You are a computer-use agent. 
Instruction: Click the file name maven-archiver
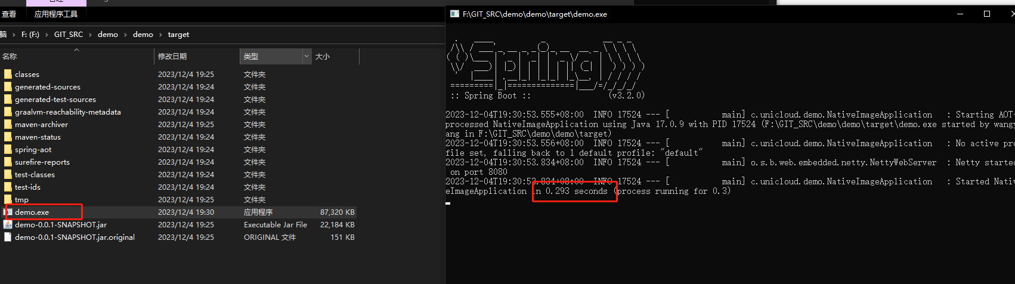pyautogui.click(x=41, y=125)
